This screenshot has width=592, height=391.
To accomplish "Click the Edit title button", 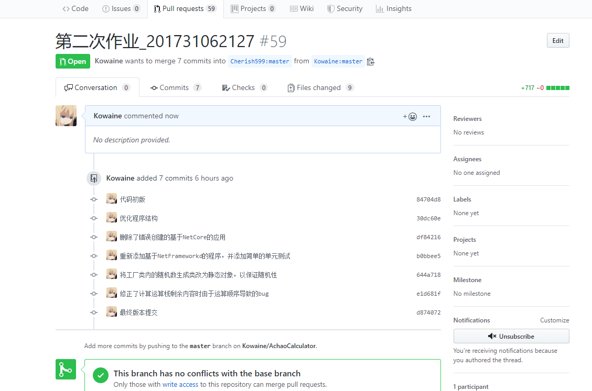I will [x=557, y=41].
